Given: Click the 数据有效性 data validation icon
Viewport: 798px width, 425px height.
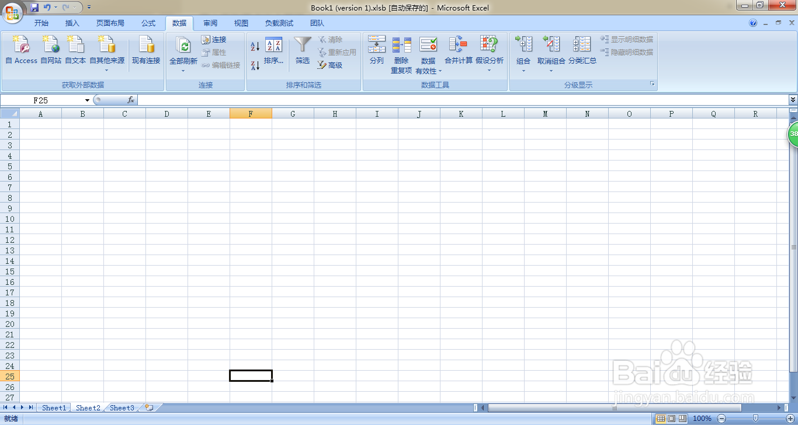Looking at the screenshot, I should (428, 44).
